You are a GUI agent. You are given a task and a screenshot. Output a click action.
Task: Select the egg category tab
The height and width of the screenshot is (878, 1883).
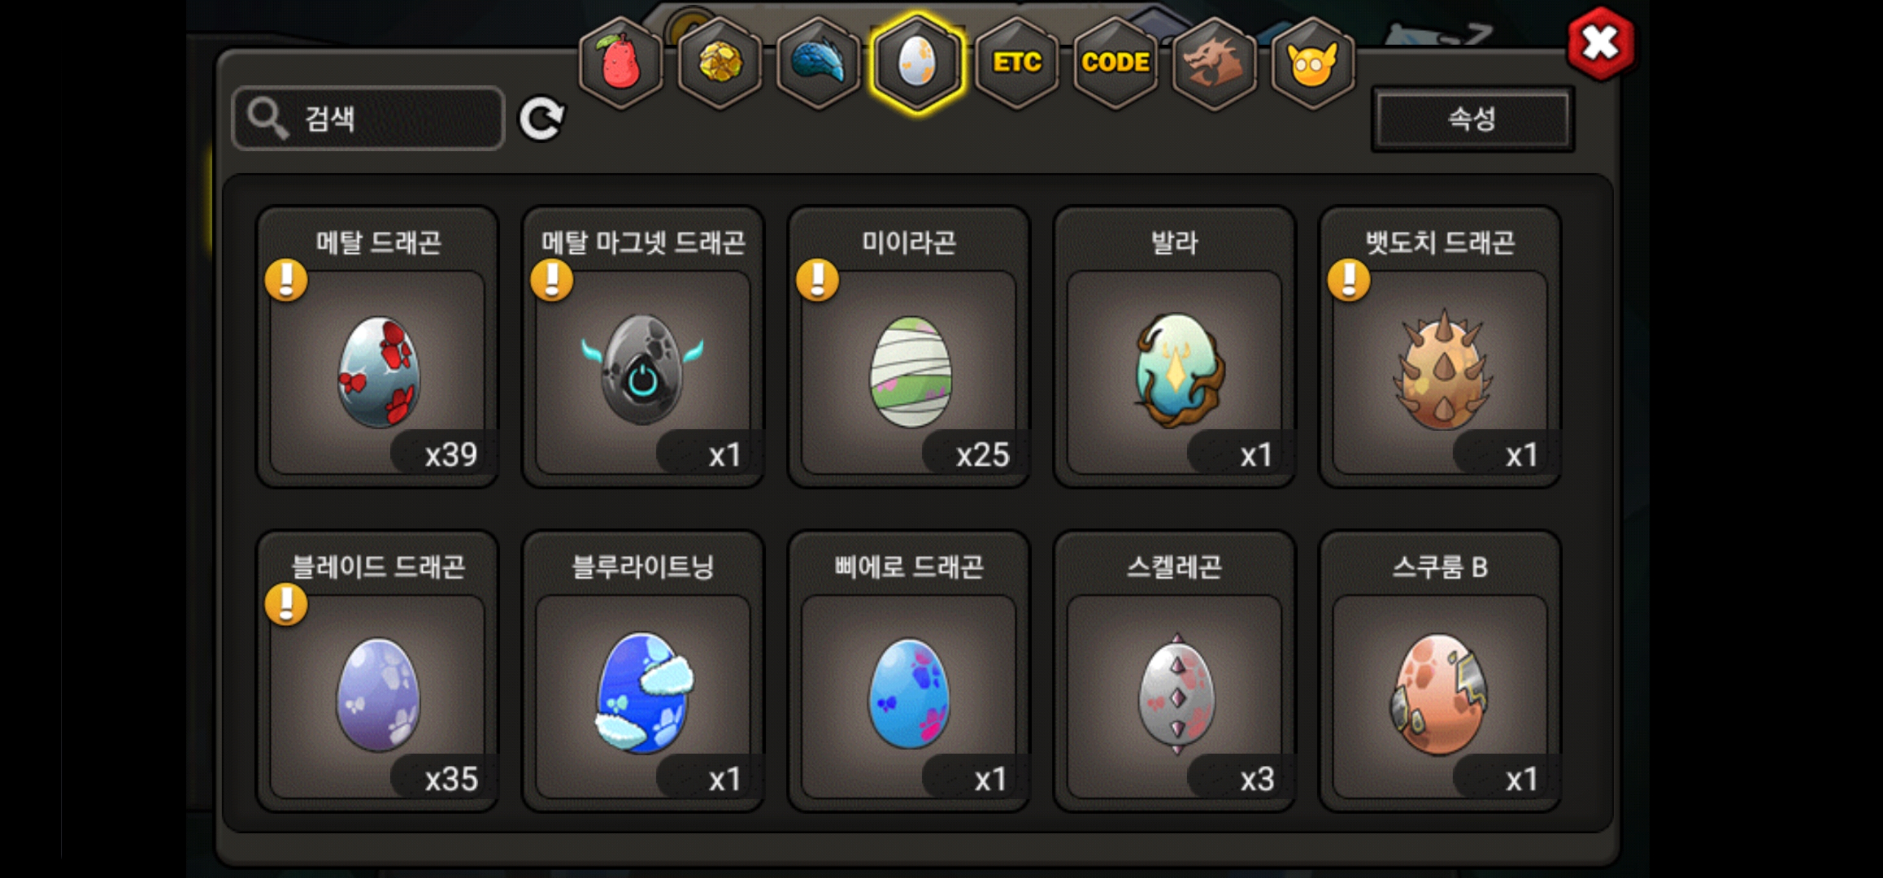click(x=916, y=63)
